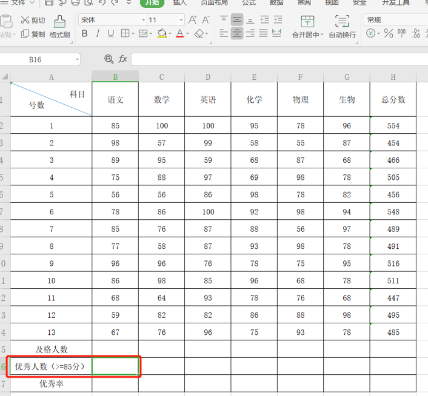
Task: Click the Redo arrow
Action: coord(115,2)
